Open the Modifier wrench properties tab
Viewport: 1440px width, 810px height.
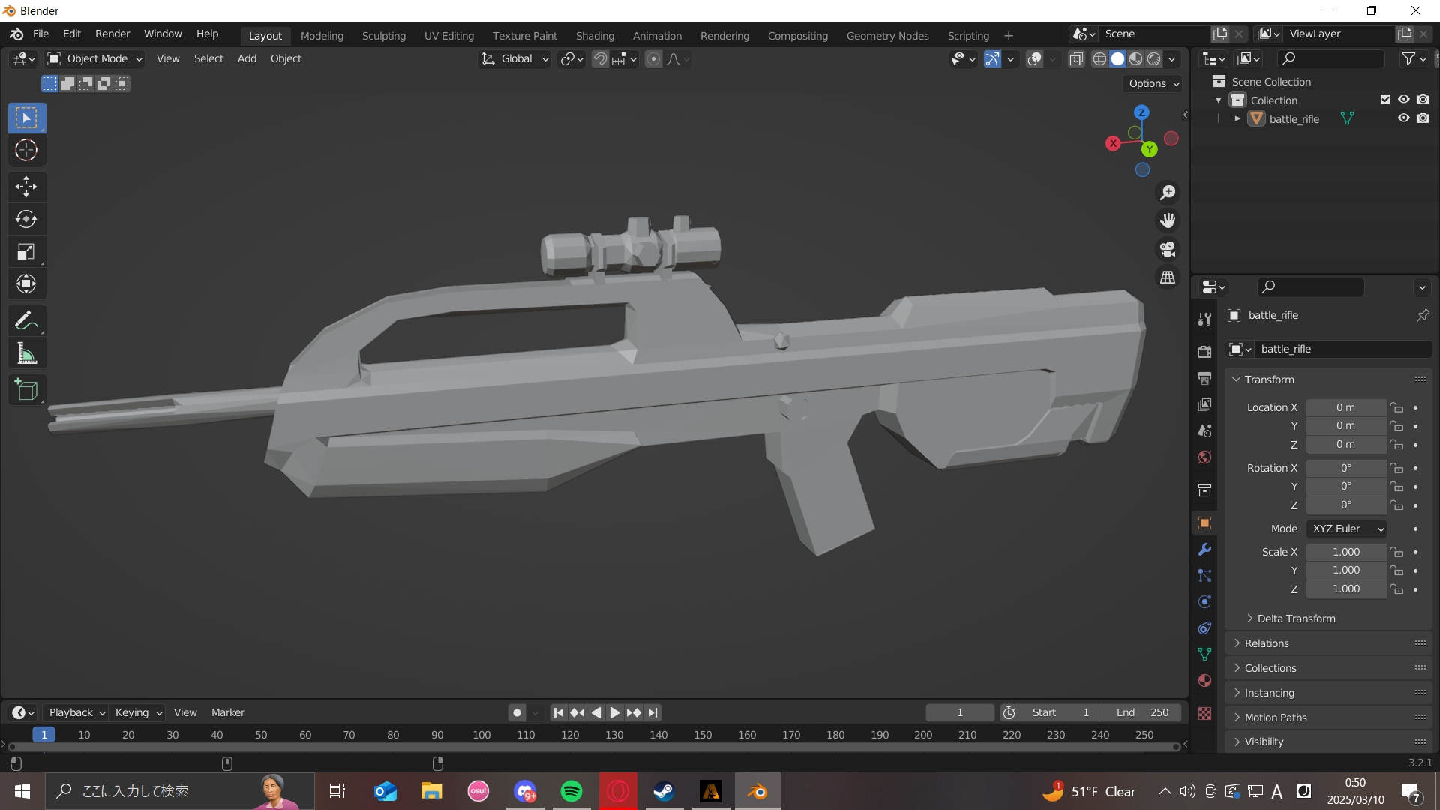coord(1204,549)
